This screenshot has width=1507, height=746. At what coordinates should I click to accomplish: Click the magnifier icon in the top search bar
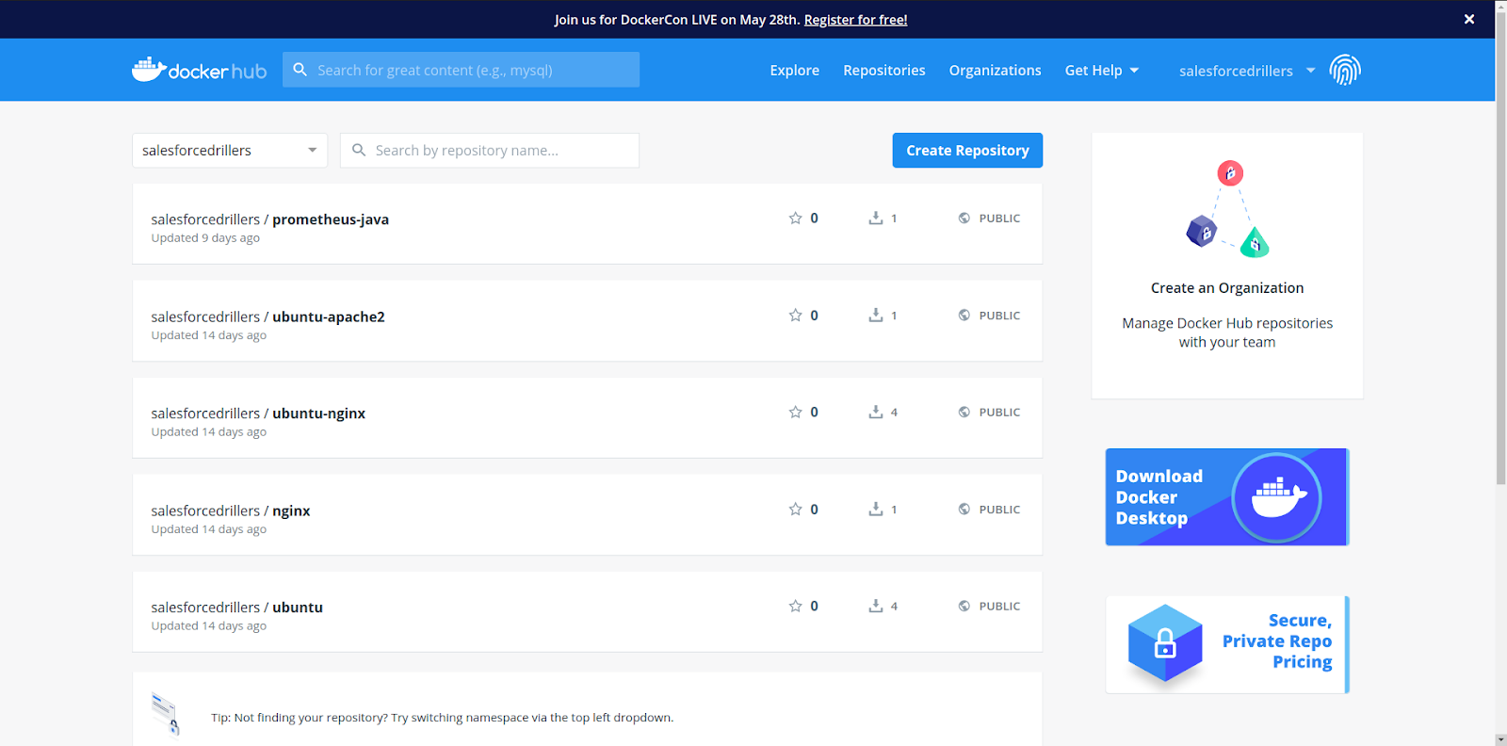[x=300, y=70]
